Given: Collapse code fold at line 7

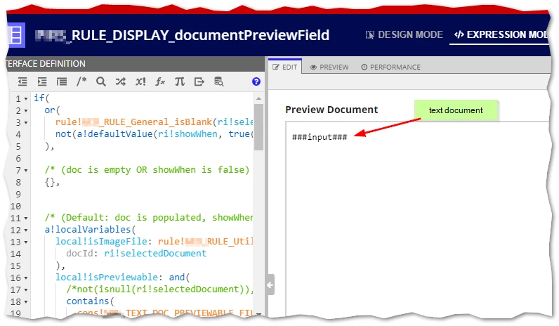Looking at the screenshot, I should (26, 171).
